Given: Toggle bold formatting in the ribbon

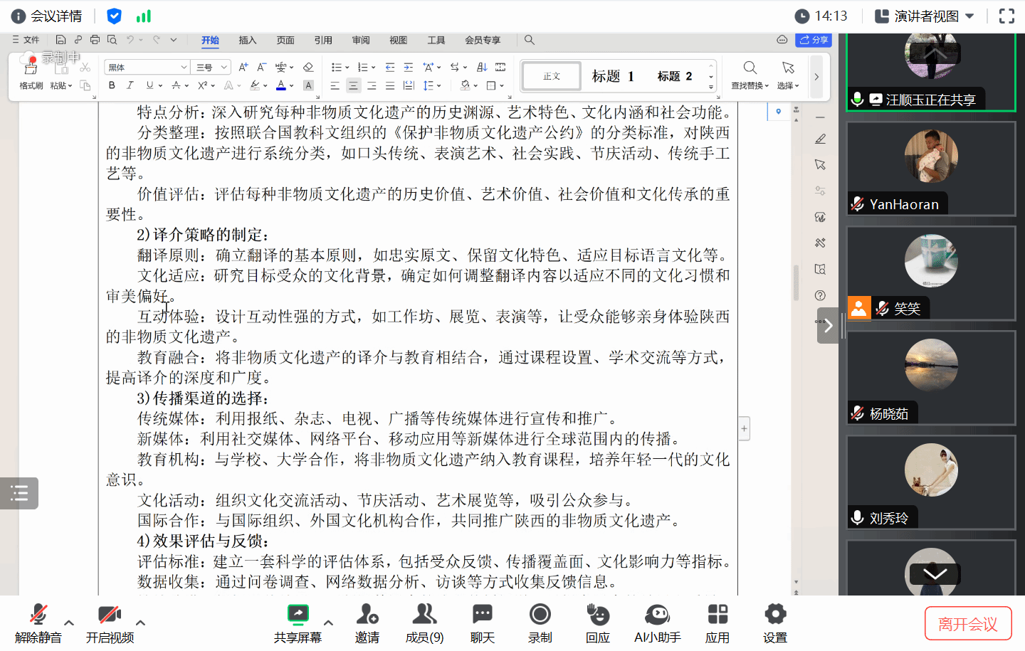Looking at the screenshot, I should coord(112,85).
